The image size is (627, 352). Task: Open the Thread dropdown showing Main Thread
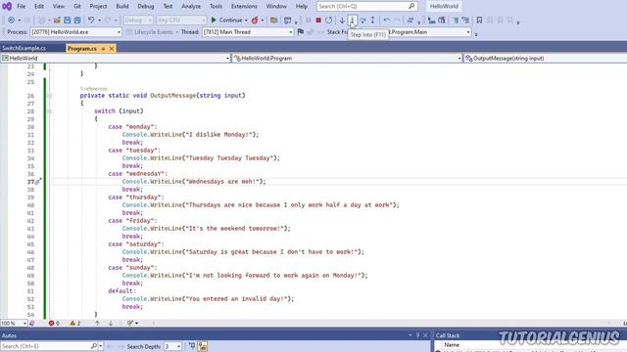(x=248, y=32)
